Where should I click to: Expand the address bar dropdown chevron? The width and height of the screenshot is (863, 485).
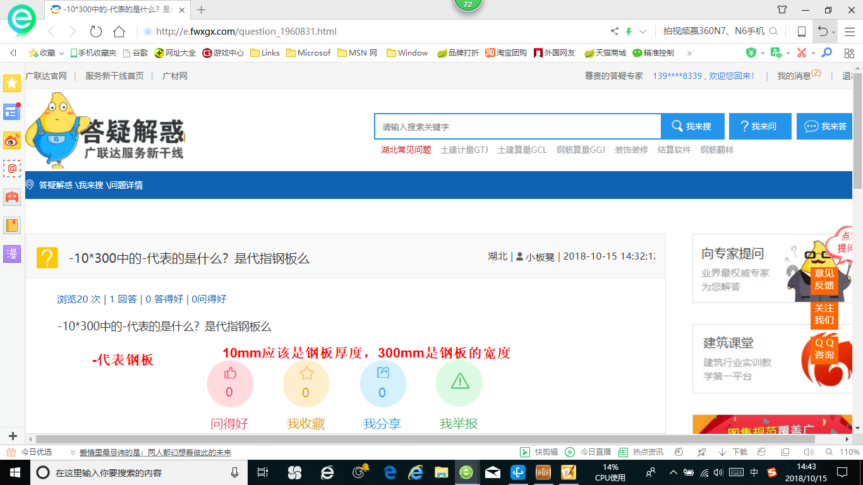643,32
